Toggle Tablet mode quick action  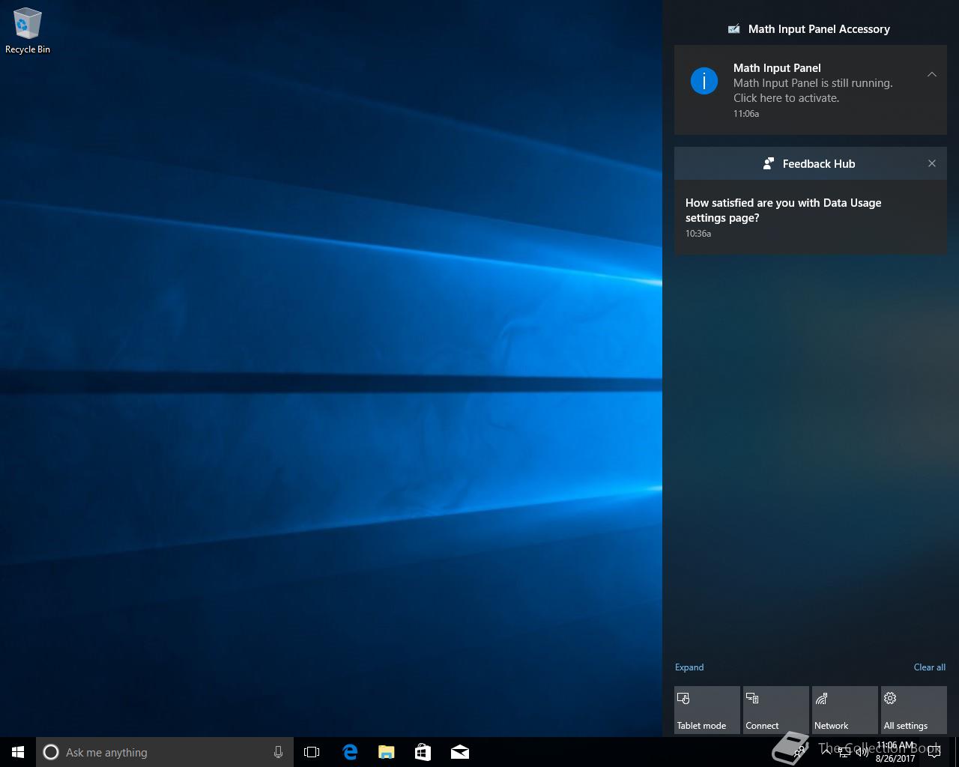tap(707, 710)
